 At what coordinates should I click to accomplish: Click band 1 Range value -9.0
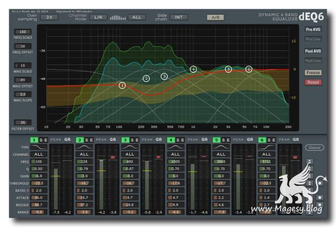pyautogui.click(x=39, y=212)
